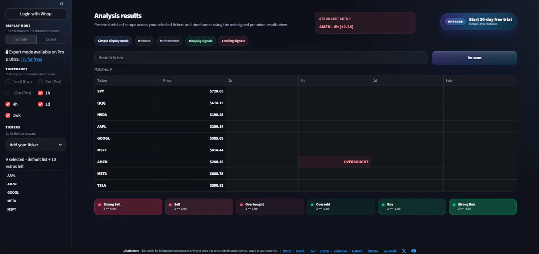Open the X (Twitter) icon in footer
Screen dimensions: 539x254
pyautogui.click(x=404, y=251)
